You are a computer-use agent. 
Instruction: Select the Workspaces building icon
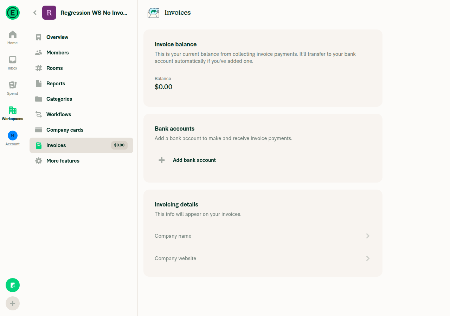point(13,110)
